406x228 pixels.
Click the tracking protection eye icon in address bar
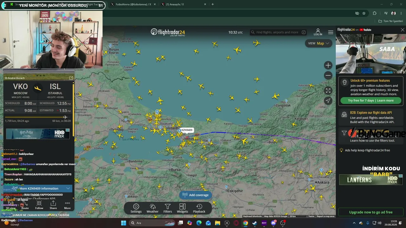[x=357, y=13]
